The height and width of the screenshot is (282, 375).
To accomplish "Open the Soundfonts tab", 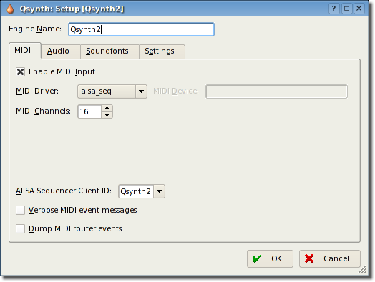I will click(109, 51).
